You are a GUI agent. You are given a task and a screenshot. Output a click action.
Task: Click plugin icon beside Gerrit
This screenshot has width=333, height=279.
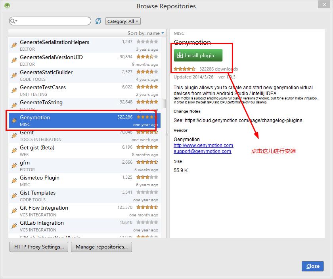tap(14, 136)
